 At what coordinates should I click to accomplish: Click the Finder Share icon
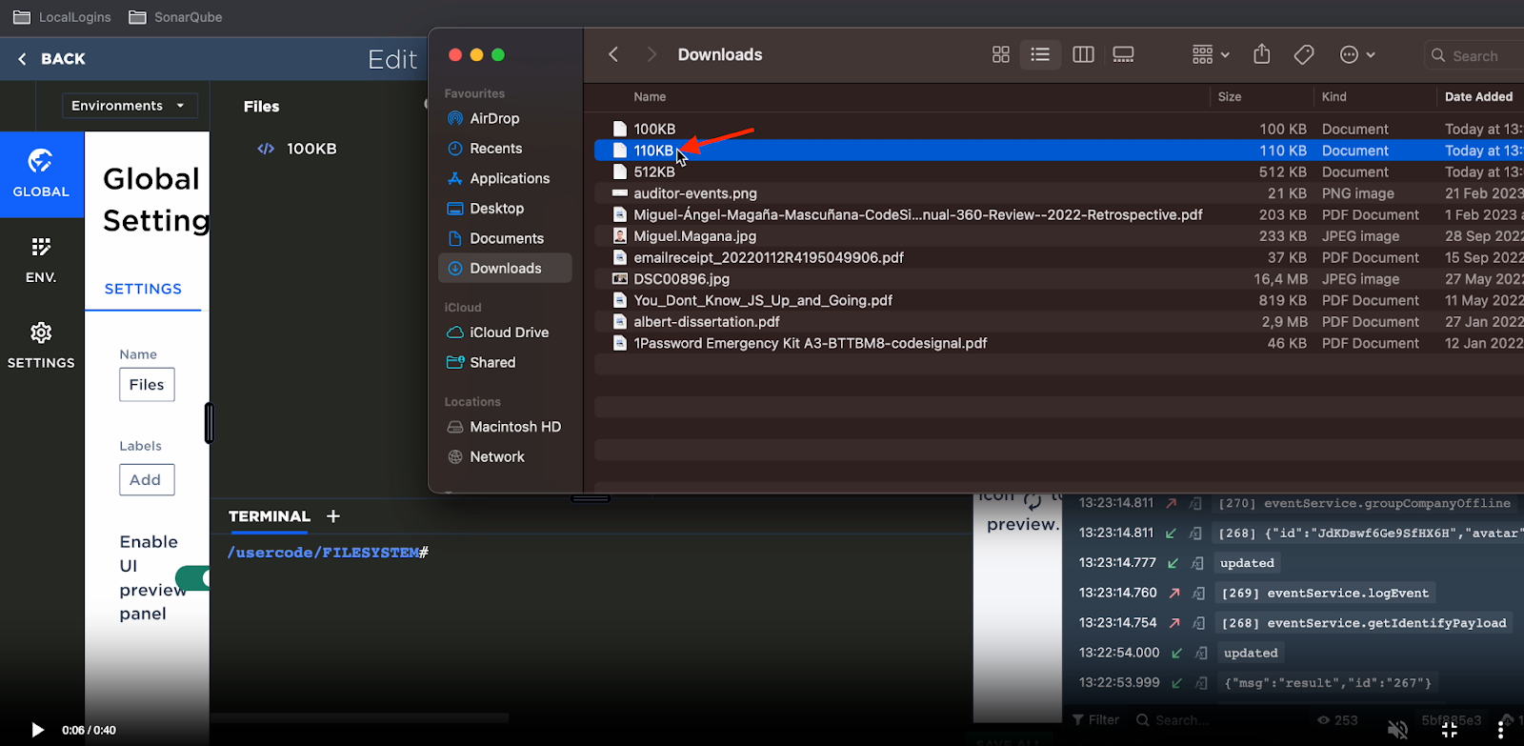coord(1262,54)
